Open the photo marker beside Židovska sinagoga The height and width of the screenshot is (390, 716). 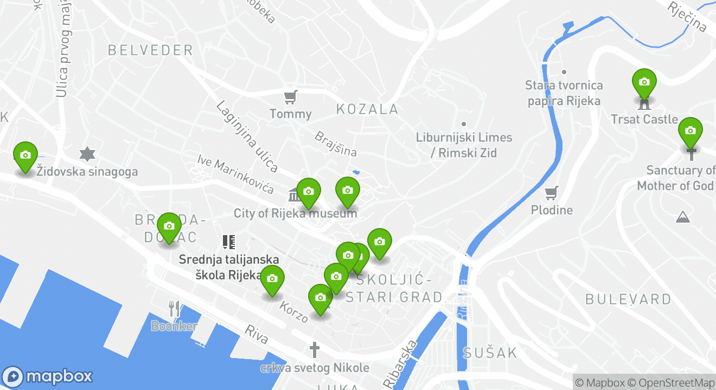pos(25,157)
